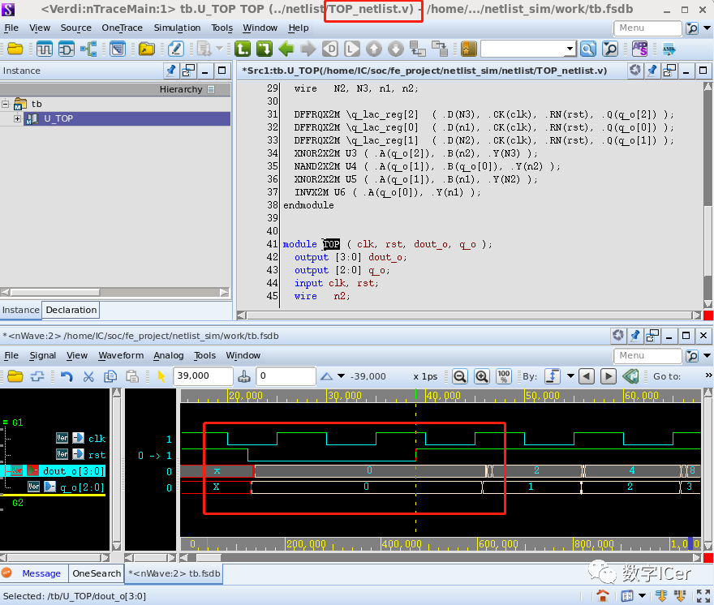
Task: Toggle the dout_o[3:0] signal selection
Action: click(71, 470)
